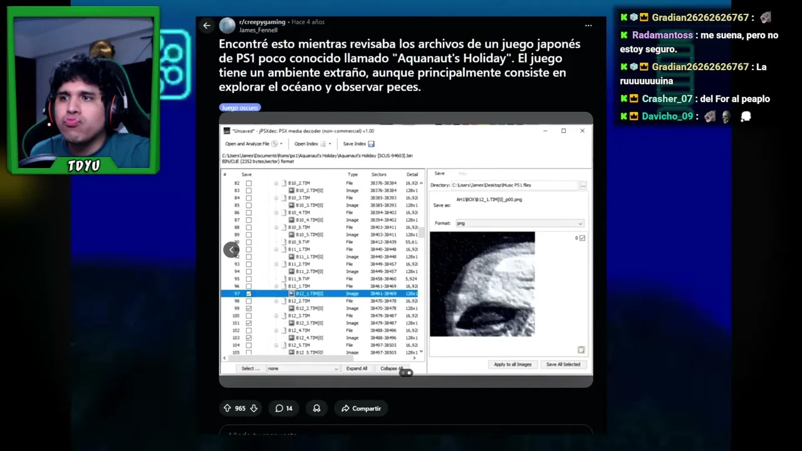Browse for directory with the ... button
This screenshot has width=802, height=451.
point(583,185)
